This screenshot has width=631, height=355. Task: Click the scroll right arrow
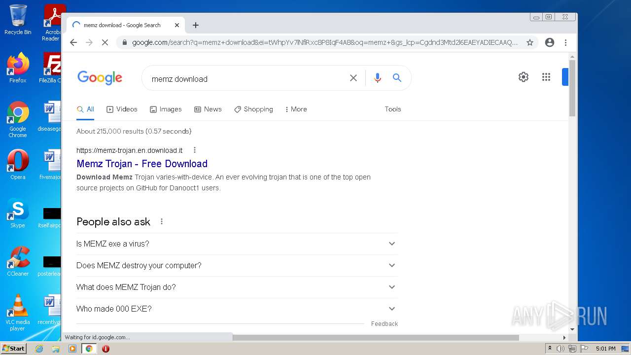564,338
